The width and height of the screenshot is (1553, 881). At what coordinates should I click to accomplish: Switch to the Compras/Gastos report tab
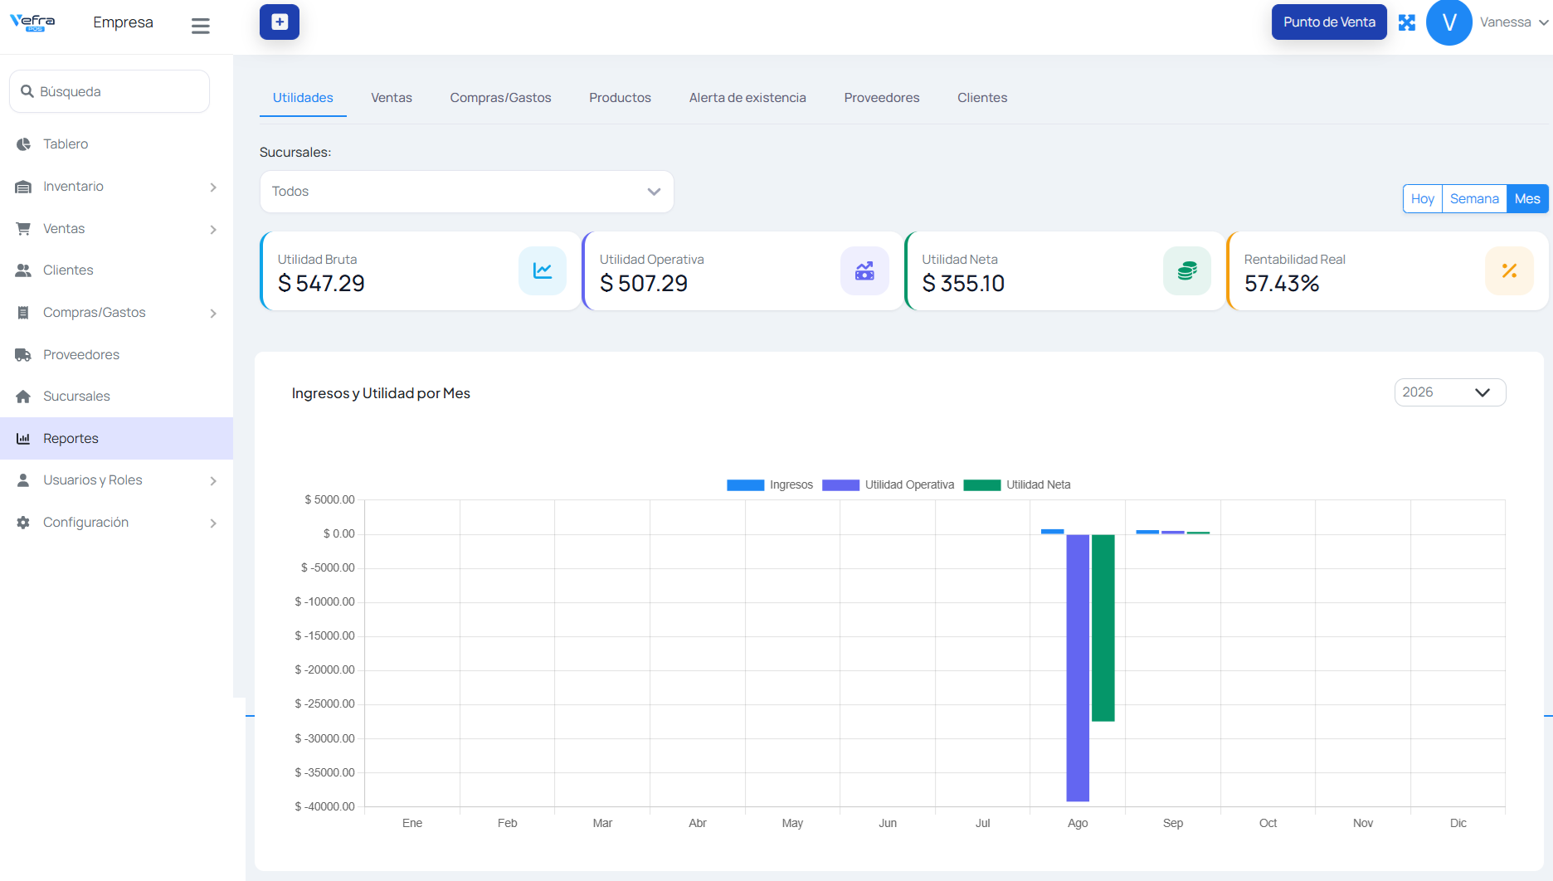500,98
